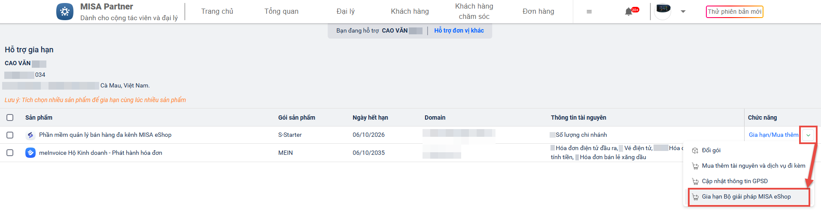Click the user avatar picture
821x223 pixels.
663,10
